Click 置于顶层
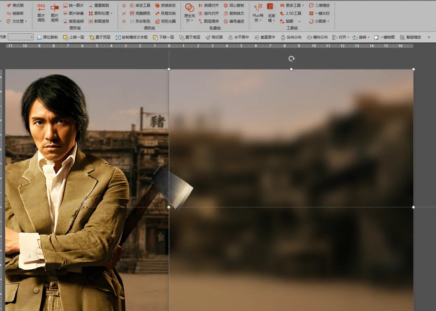 [x=100, y=37]
